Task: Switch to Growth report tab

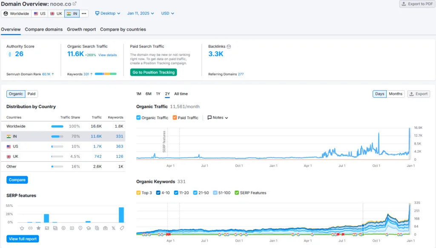Action: point(81,29)
